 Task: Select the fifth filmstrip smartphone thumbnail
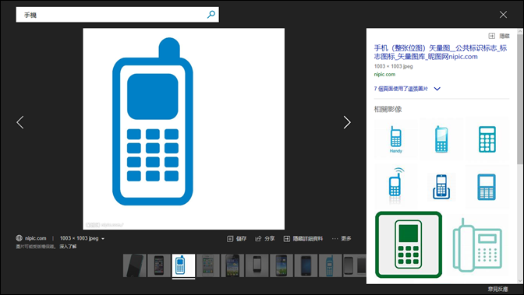[x=232, y=265]
